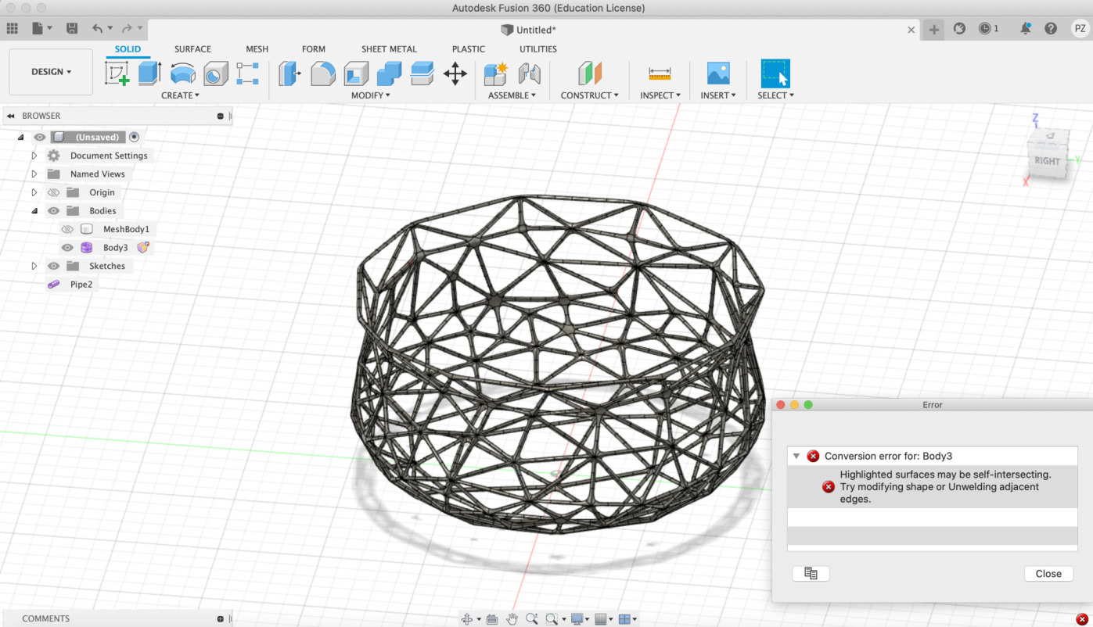Select the Fillet tool

tap(323, 73)
